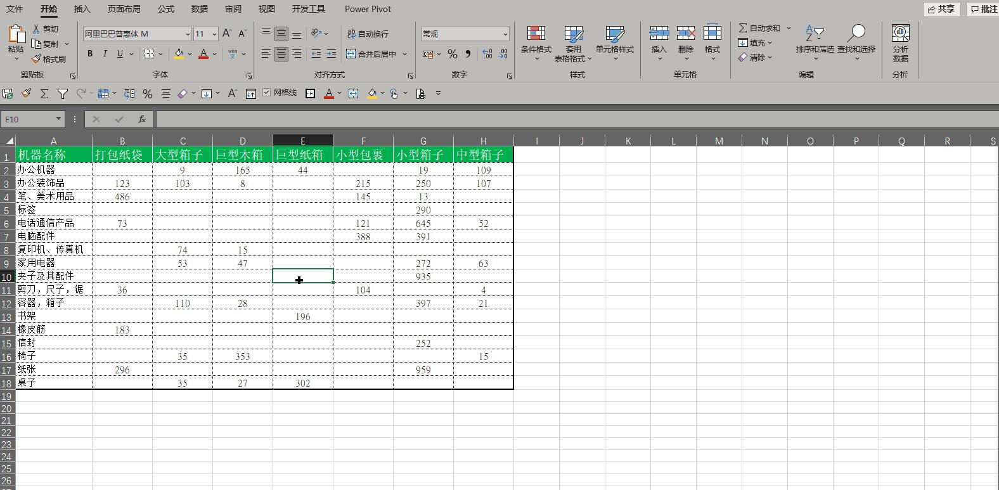
Task: Increase font size with the large A icon
Action: click(226, 34)
